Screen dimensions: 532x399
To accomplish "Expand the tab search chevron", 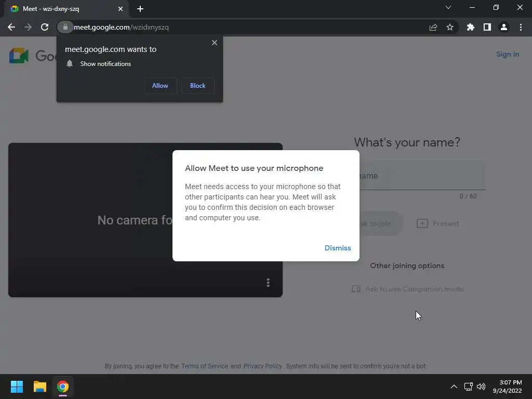I will pyautogui.click(x=448, y=7).
